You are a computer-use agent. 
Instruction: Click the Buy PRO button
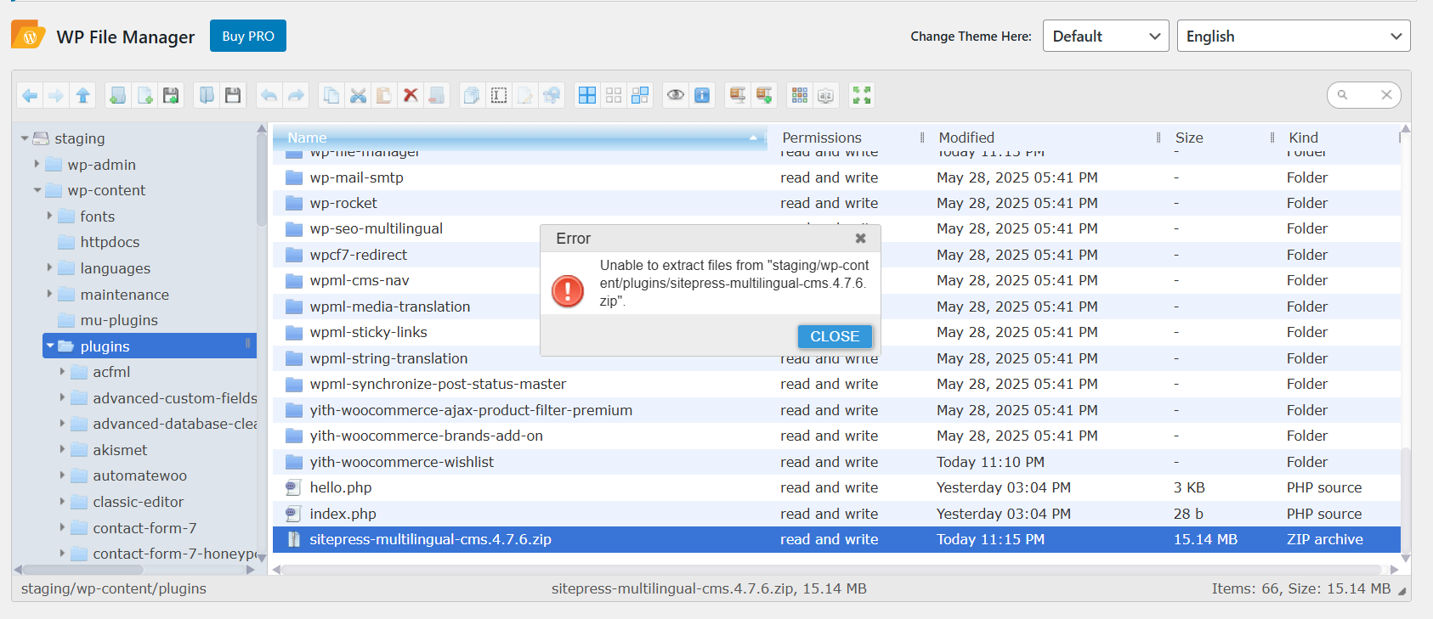click(248, 36)
